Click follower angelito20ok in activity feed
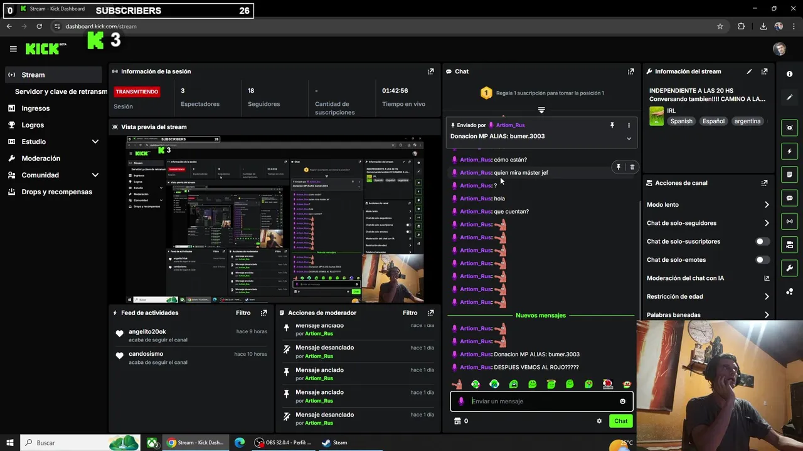 tap(147, 331)
